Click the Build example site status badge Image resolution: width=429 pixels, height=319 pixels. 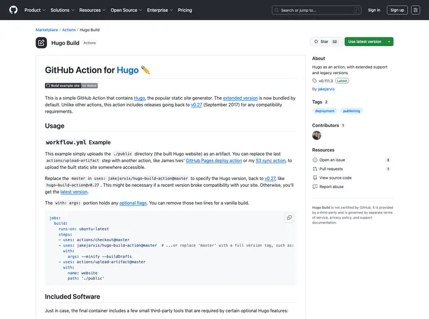pyautogui.click(x=71, y=85)
